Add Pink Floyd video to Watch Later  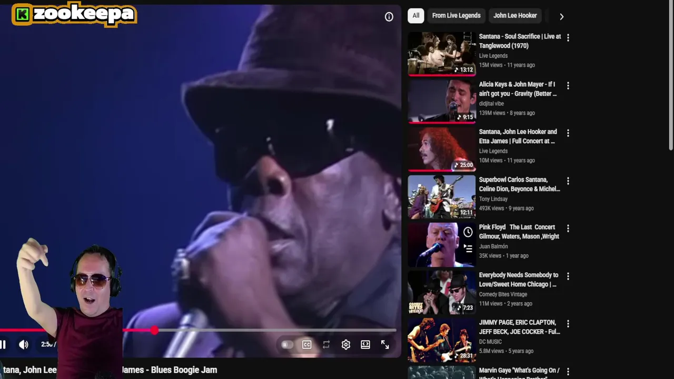tap(468, 232)
